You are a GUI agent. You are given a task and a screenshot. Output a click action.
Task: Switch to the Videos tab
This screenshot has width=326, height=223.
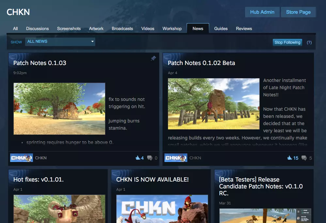click(147, 28)
